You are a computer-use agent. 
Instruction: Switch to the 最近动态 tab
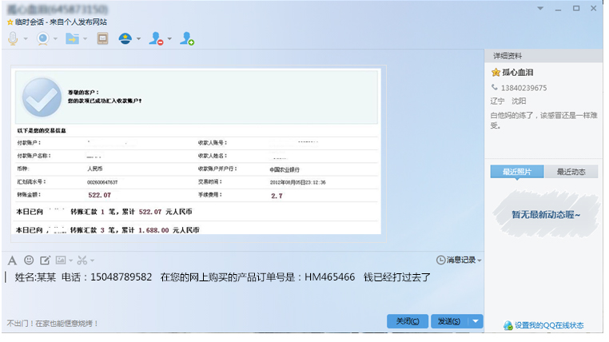coord(571,172)
